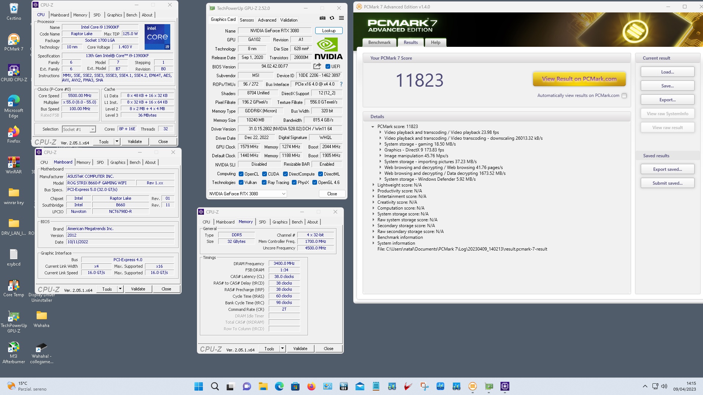Click the Submit saved... button

667,183
